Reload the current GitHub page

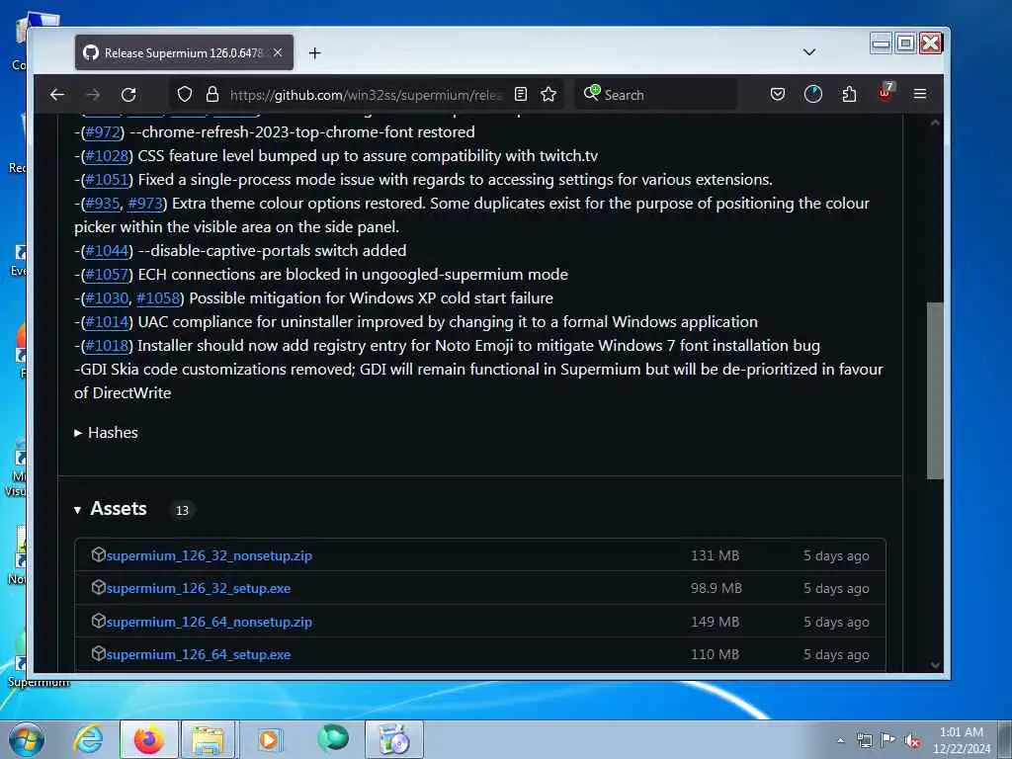tap(128, 95)
